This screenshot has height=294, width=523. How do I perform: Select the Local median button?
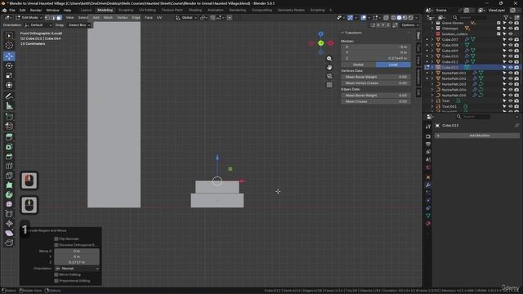393,65
